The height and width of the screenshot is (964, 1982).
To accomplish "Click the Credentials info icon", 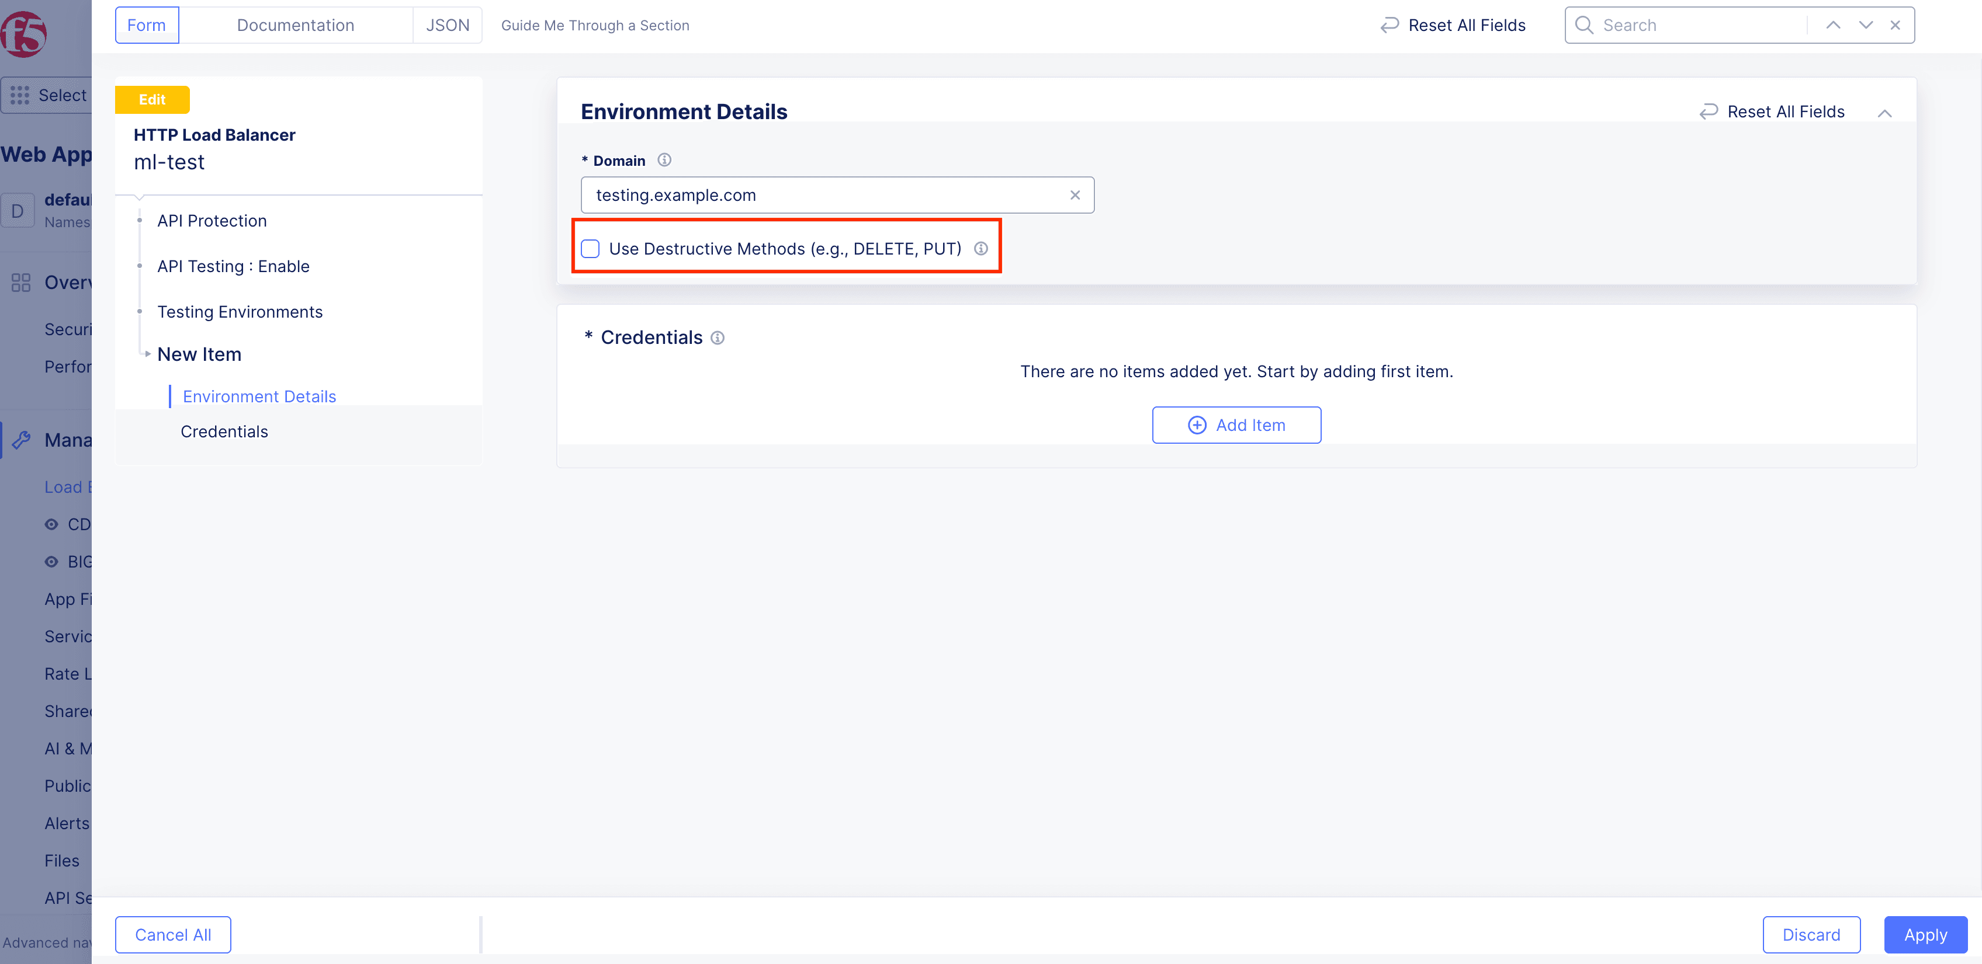I will coord(717,337).
